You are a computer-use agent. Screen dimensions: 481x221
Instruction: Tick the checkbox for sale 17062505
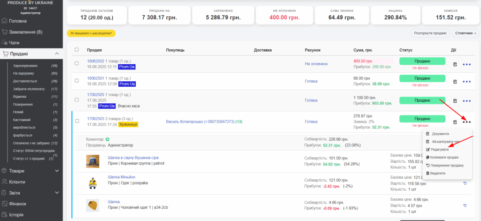tap(77, 100)
